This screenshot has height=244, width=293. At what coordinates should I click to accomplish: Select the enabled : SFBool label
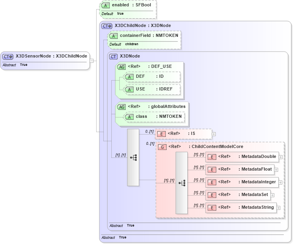tap(131, 5)
